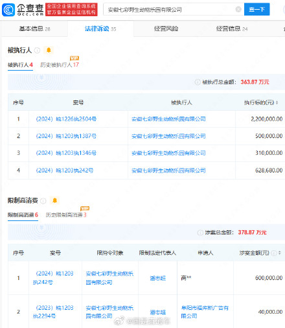Click the 628,680.00 amount cell
This screenshot has width=285, height=328.
click(x=269, y=170)
